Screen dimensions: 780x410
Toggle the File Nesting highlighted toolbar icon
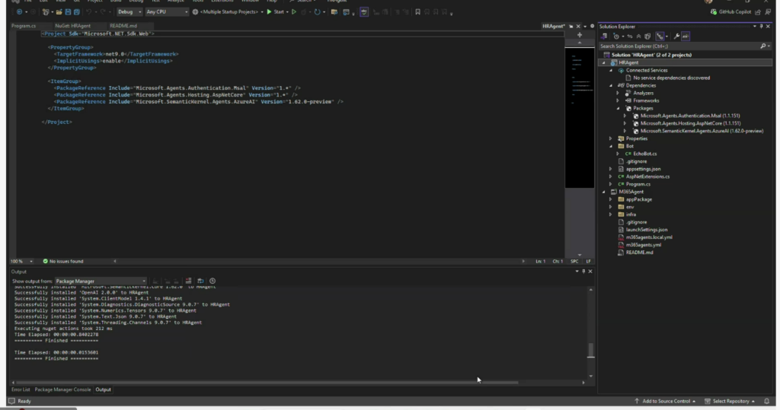660,37
